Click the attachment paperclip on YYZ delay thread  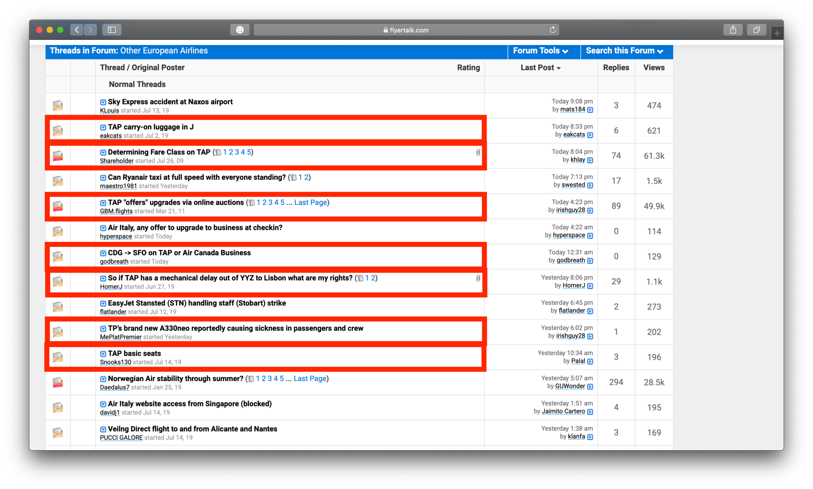(x=478, y=278)
